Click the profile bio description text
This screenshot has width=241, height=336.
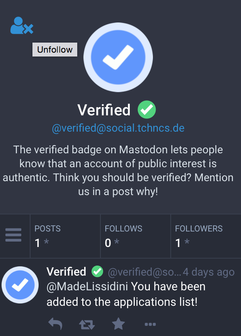click(118, 170)
